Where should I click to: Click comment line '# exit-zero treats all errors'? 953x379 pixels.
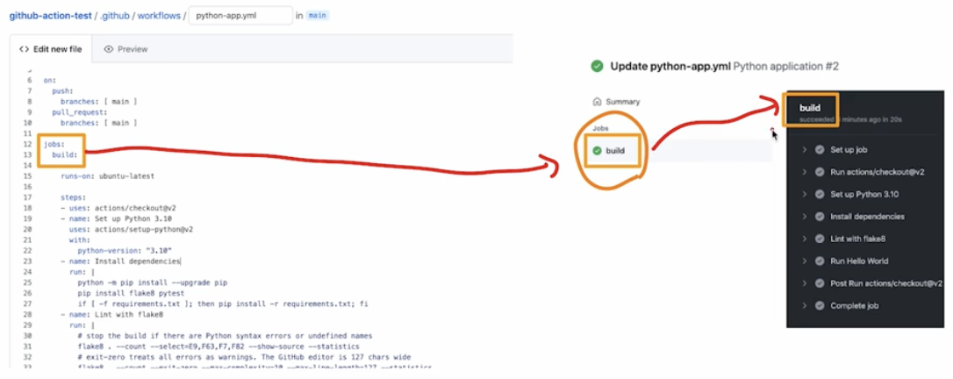pos(244,357)
